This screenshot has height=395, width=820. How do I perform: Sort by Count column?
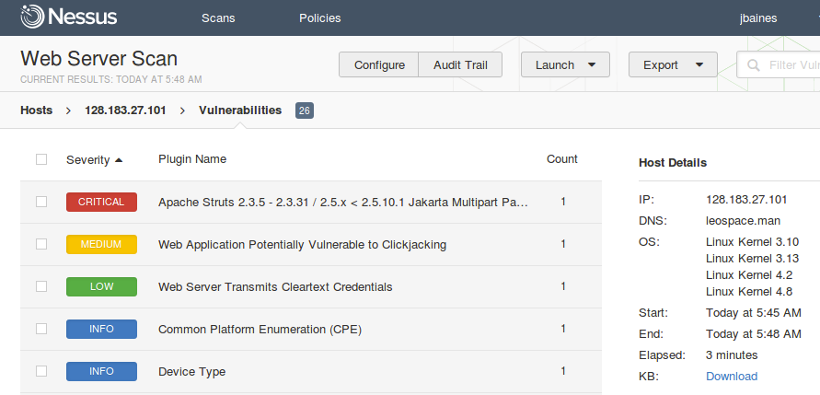coord(562,159)
